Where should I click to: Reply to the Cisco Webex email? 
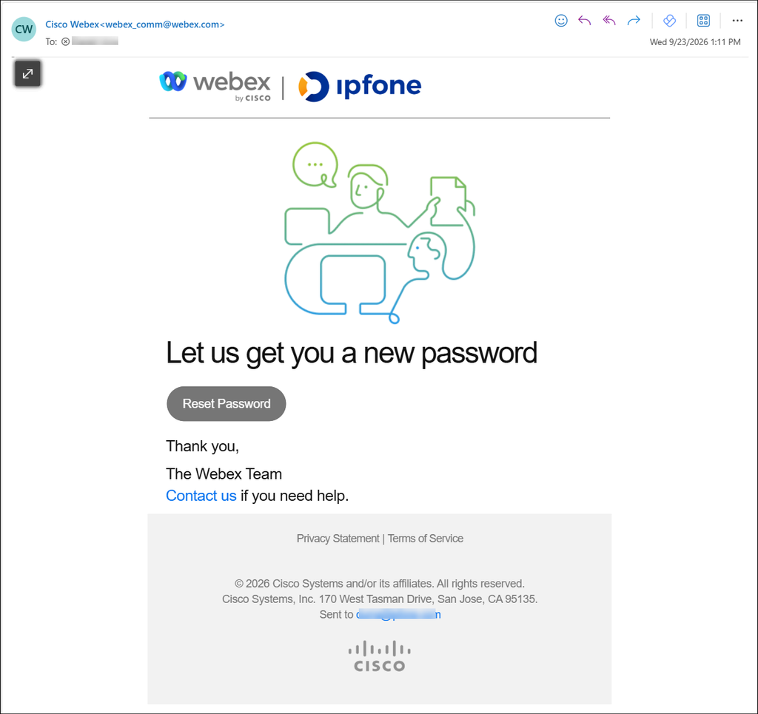click(585, 20)
